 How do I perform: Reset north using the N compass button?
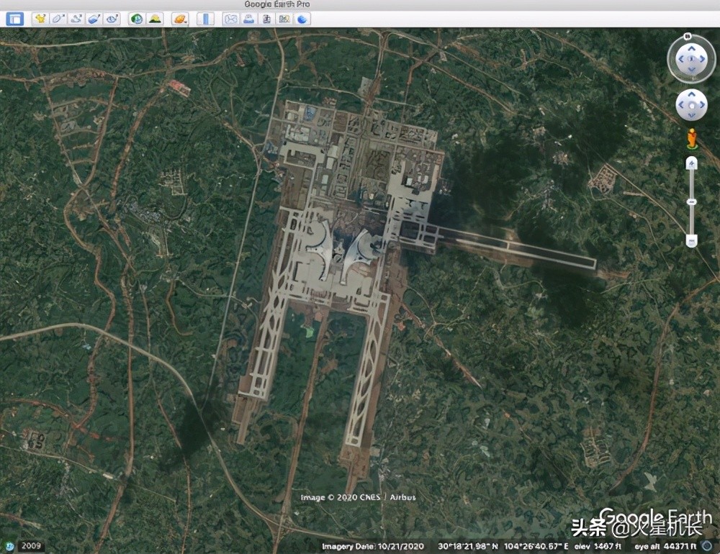pos(688,35)
